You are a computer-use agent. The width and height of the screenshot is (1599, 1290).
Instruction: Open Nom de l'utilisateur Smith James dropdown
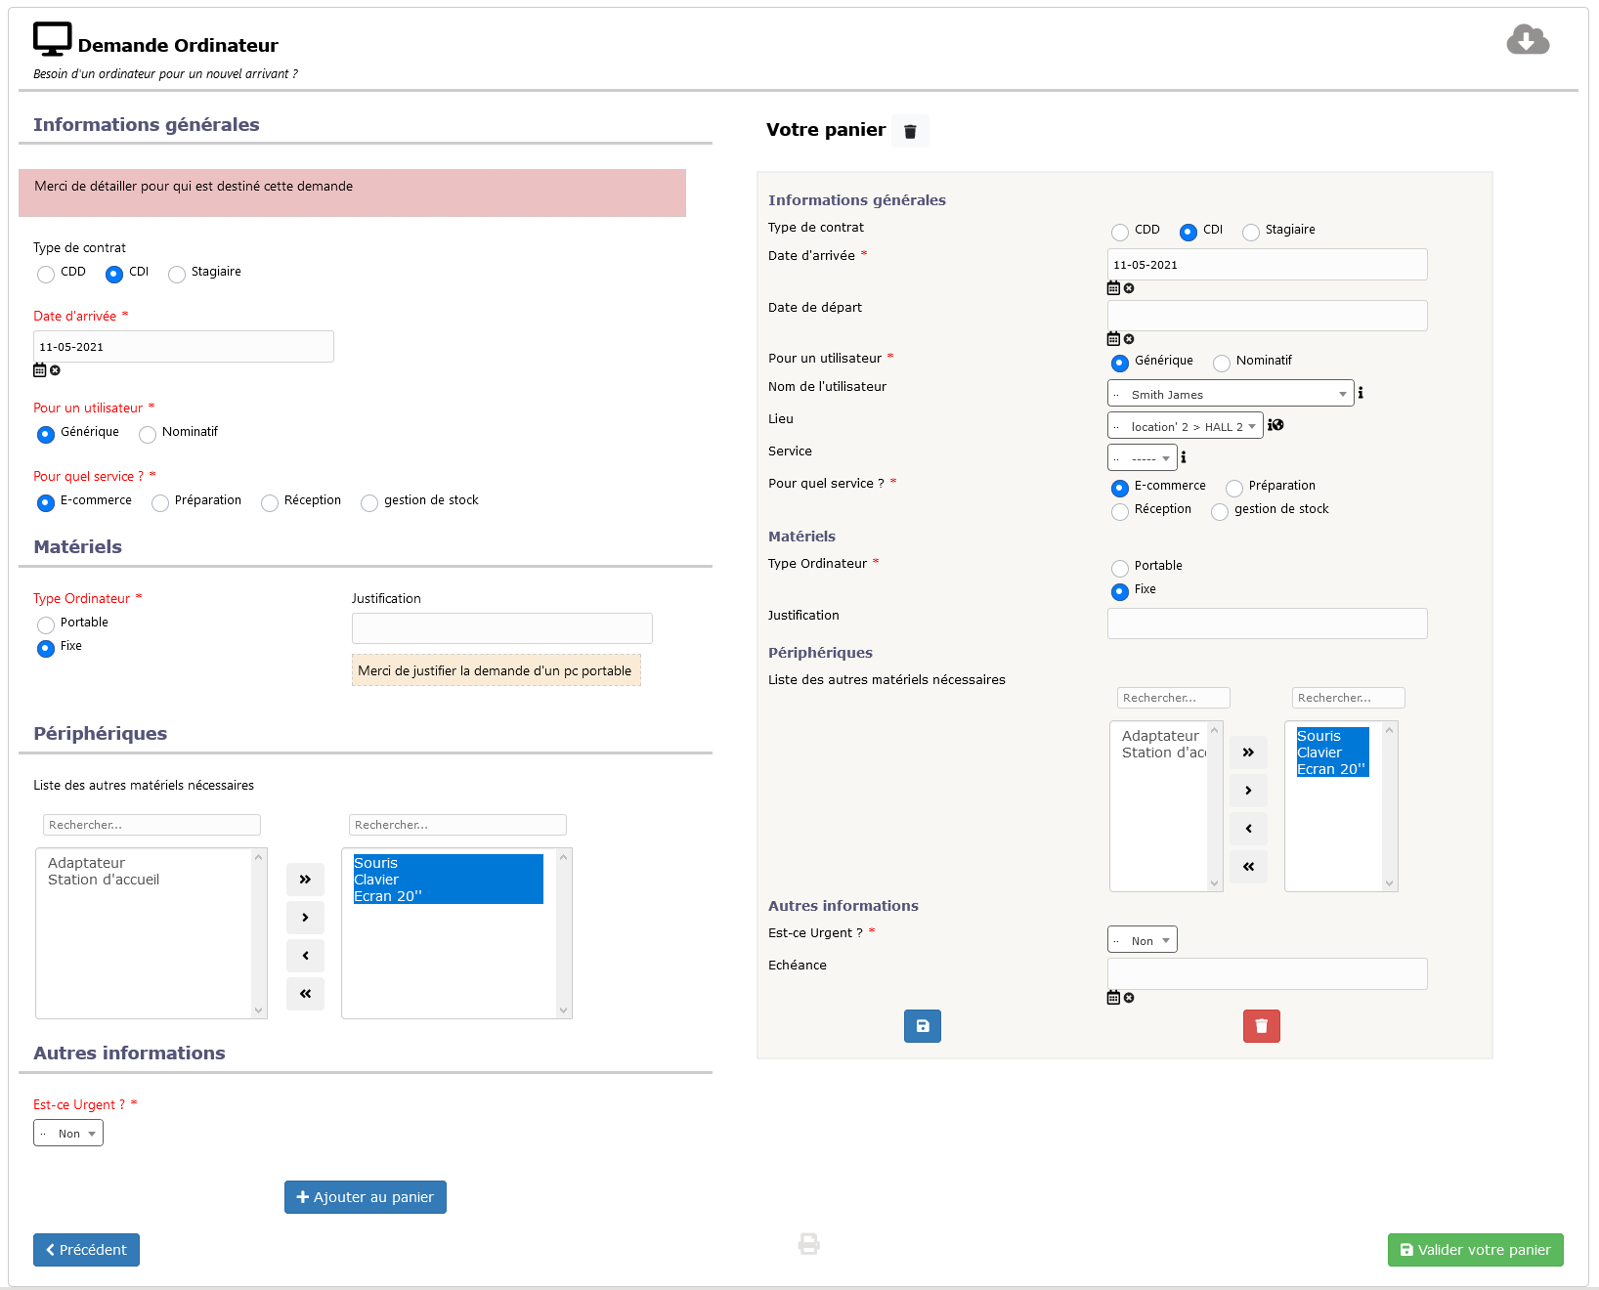1231,394
